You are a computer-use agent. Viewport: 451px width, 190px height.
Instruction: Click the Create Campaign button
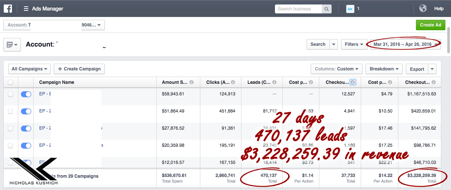(x=79, y=69)
